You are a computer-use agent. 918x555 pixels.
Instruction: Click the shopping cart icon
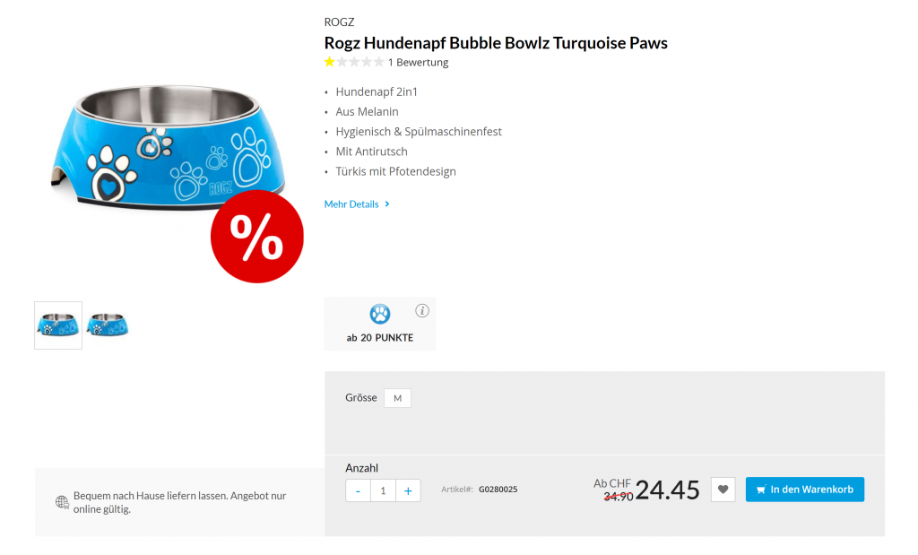tap(761, 490)
